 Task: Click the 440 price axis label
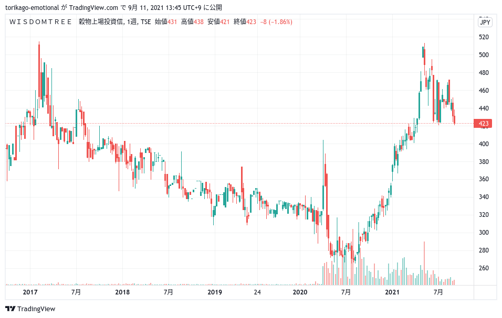pyautogui.click(x=484, y=108)
